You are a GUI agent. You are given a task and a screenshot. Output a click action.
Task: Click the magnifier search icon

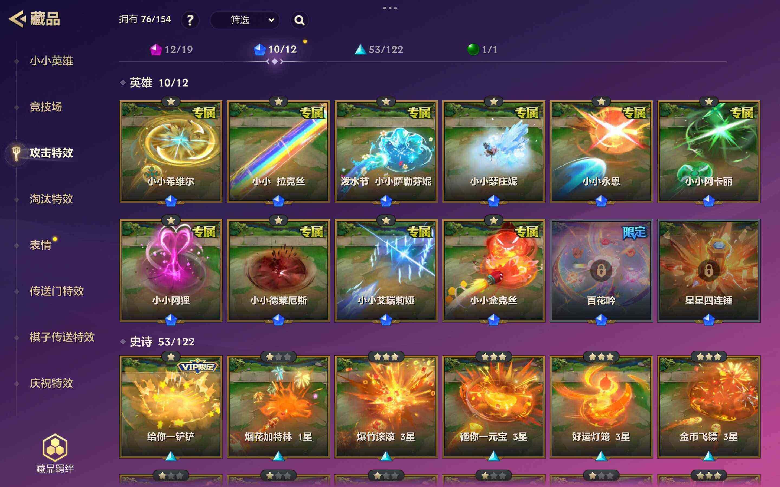300,20
